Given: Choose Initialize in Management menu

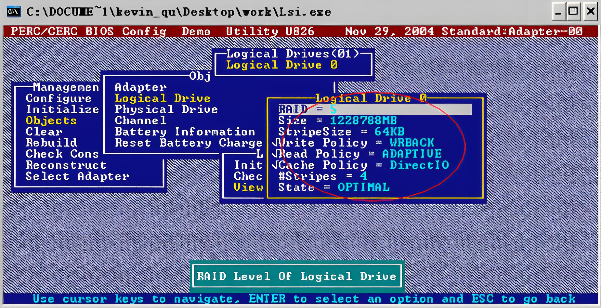Looking at the screenshot, I should click(62, 109).
